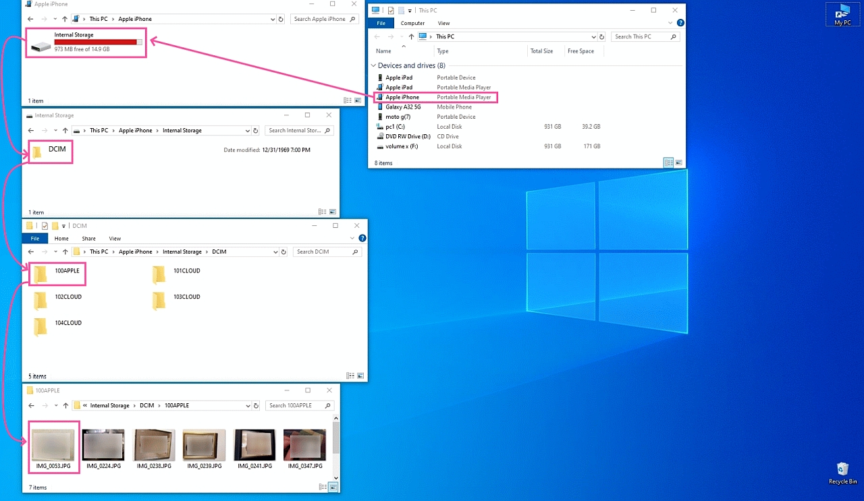Open the My PC desktop shortcut
The width and height of the screenshot is (864, 501).
(842, 15)
